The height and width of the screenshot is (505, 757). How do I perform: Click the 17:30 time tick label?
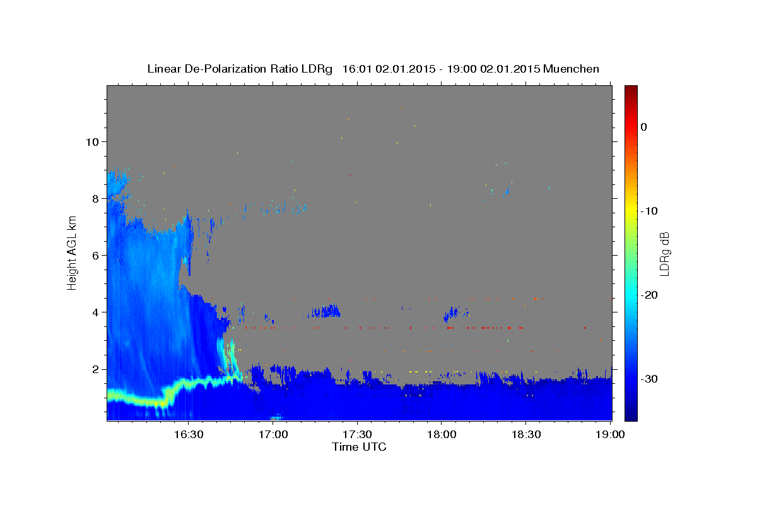click(x=357, y=435)
